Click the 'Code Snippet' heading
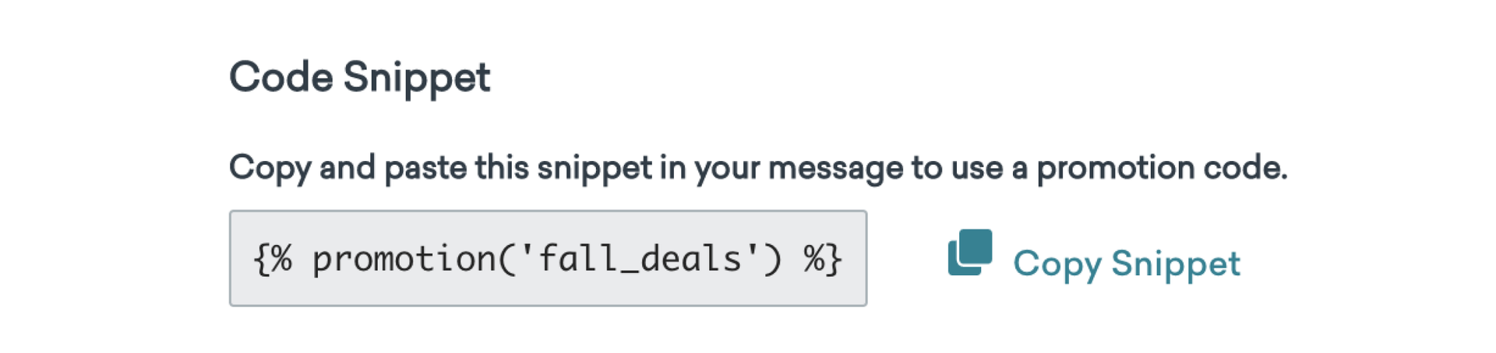The image size is (1496, 353). 359,77
